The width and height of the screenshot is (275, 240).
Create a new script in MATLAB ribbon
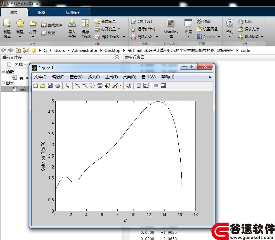(x=7, y=29)
